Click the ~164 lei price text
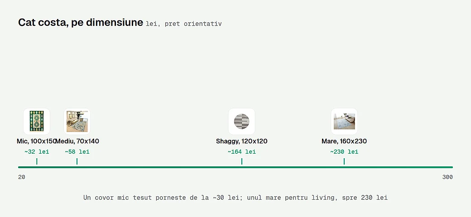 [x=242, y=151]
